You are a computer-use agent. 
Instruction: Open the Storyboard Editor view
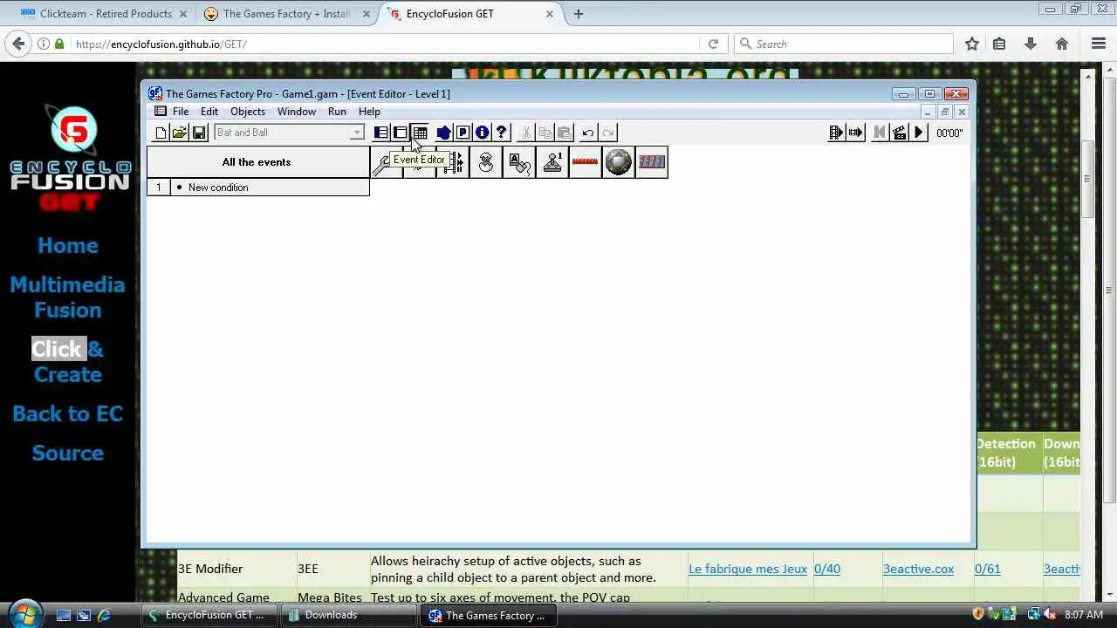[x=381, y=133]
